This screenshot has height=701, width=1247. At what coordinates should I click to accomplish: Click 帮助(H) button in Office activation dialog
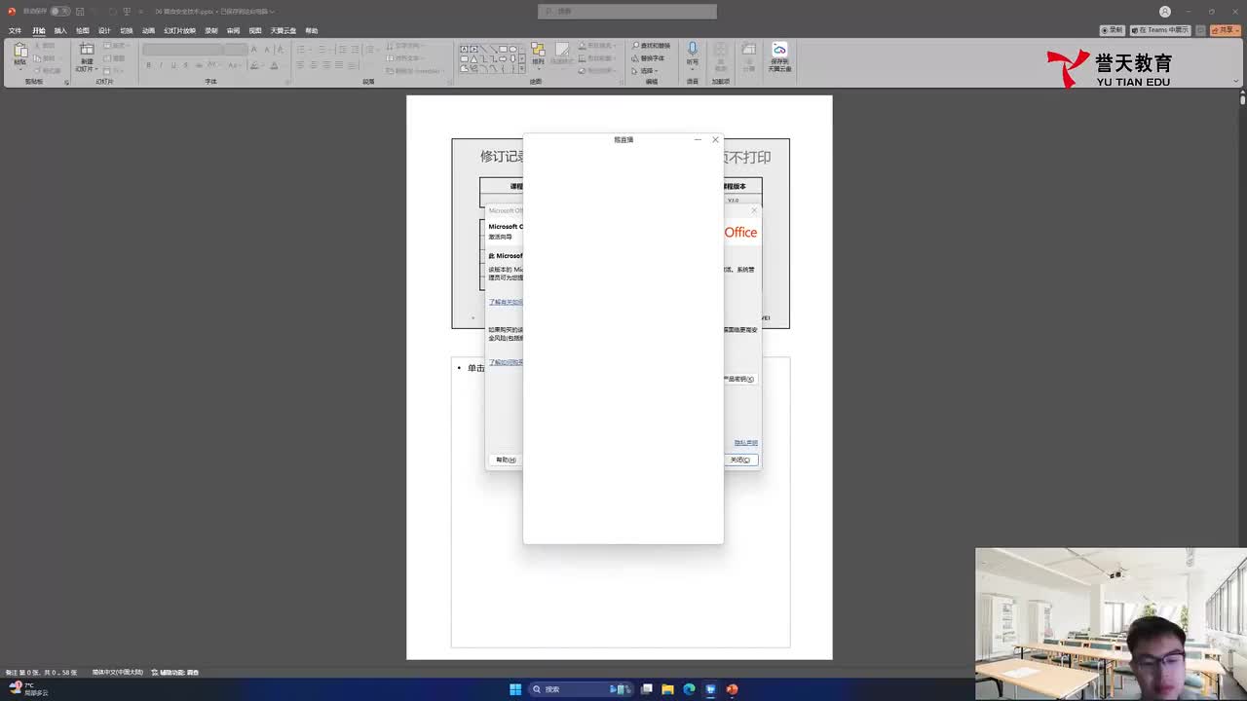506,460
